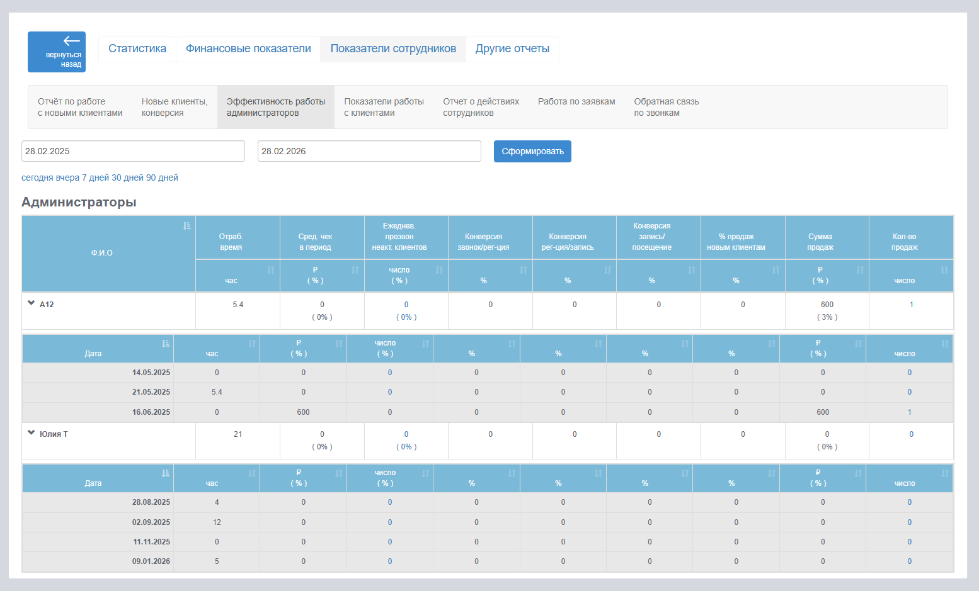Sort by % продаж новым клиентам icon

(x=776, y=270)
